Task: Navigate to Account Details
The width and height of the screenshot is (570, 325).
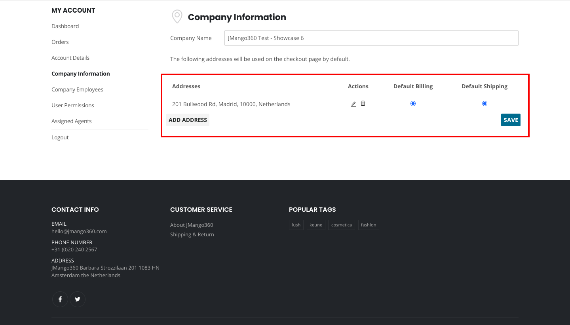Action: pyautogui.click(x=70, y=58)
